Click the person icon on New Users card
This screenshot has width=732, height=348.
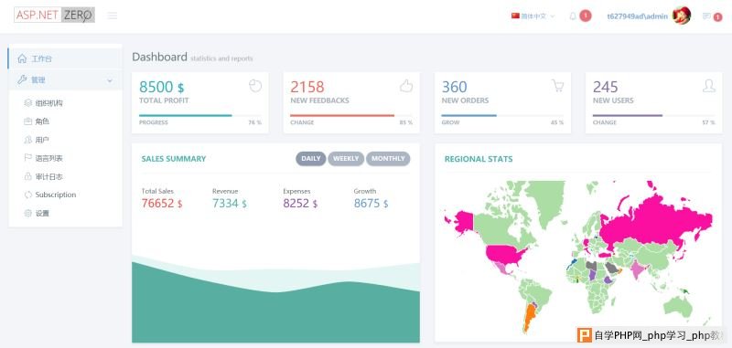pos(708,86)
